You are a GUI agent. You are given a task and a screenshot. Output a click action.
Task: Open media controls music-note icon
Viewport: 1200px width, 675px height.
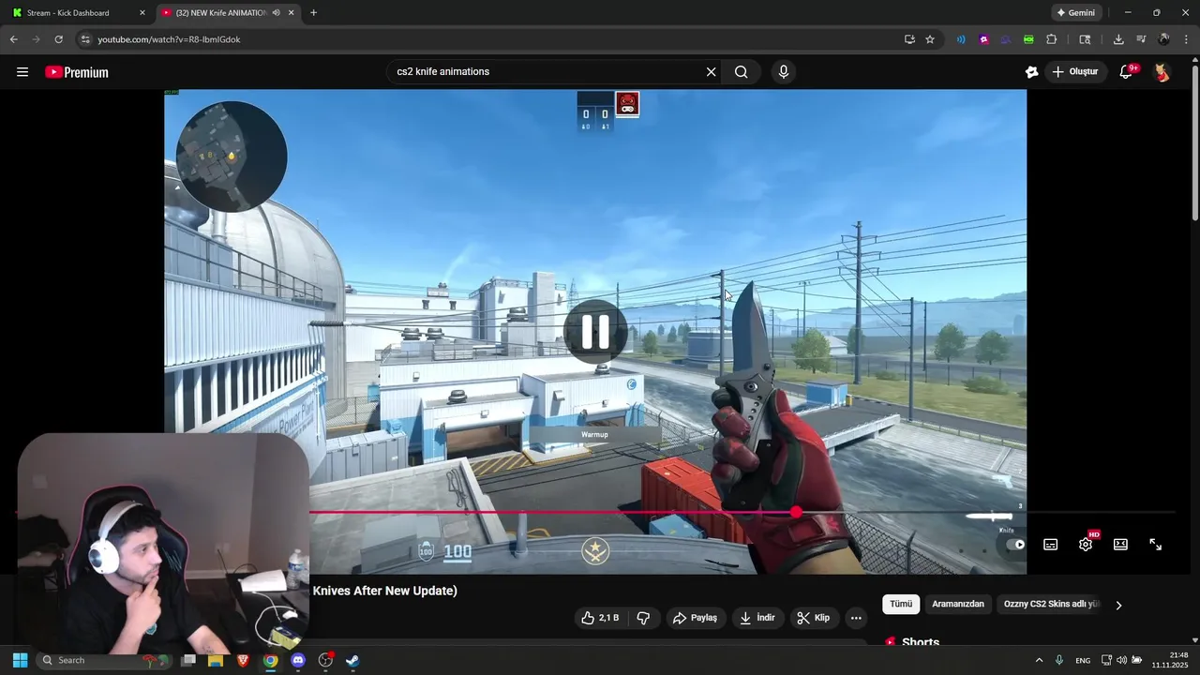[1141, 39]
